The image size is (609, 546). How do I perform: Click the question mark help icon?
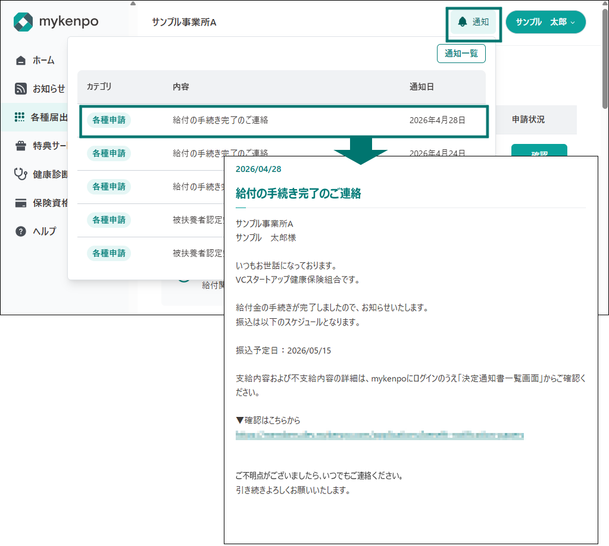[21, 231]
